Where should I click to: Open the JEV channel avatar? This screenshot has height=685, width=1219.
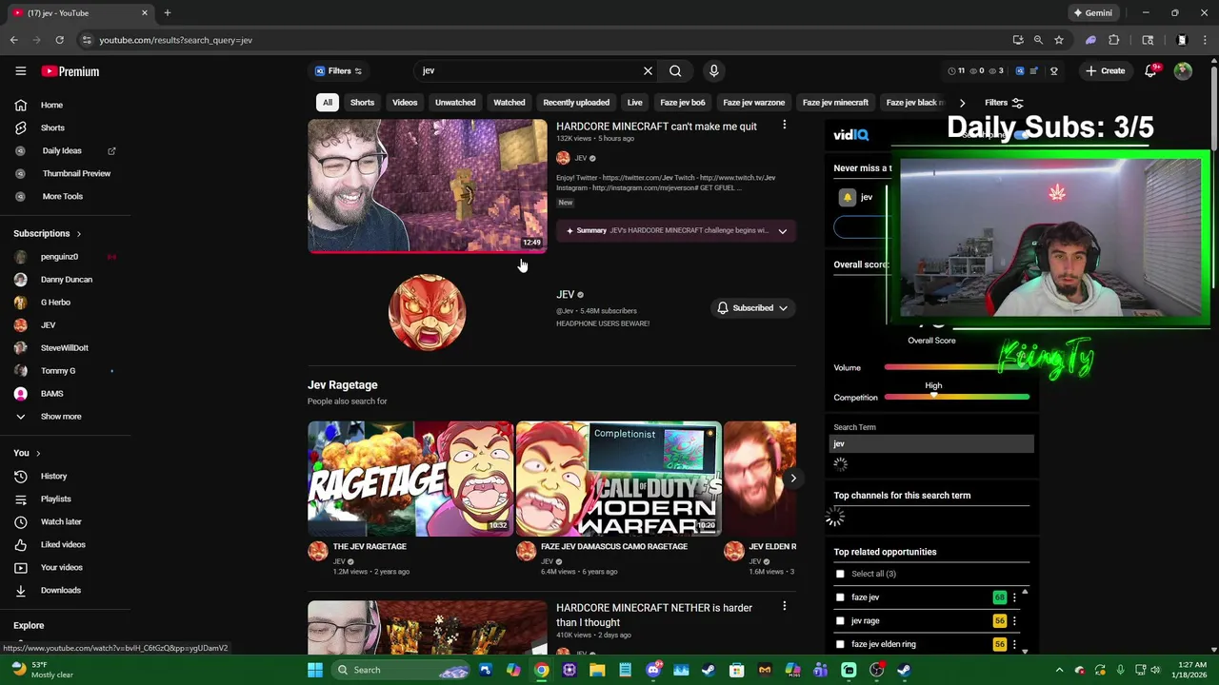point(427,312)
